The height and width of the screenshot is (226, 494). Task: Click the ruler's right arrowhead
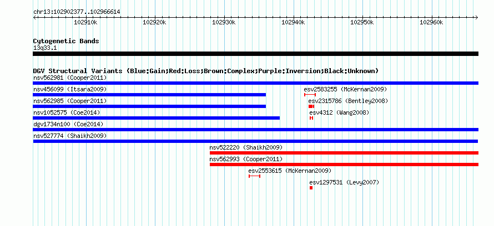pos(477,17)
